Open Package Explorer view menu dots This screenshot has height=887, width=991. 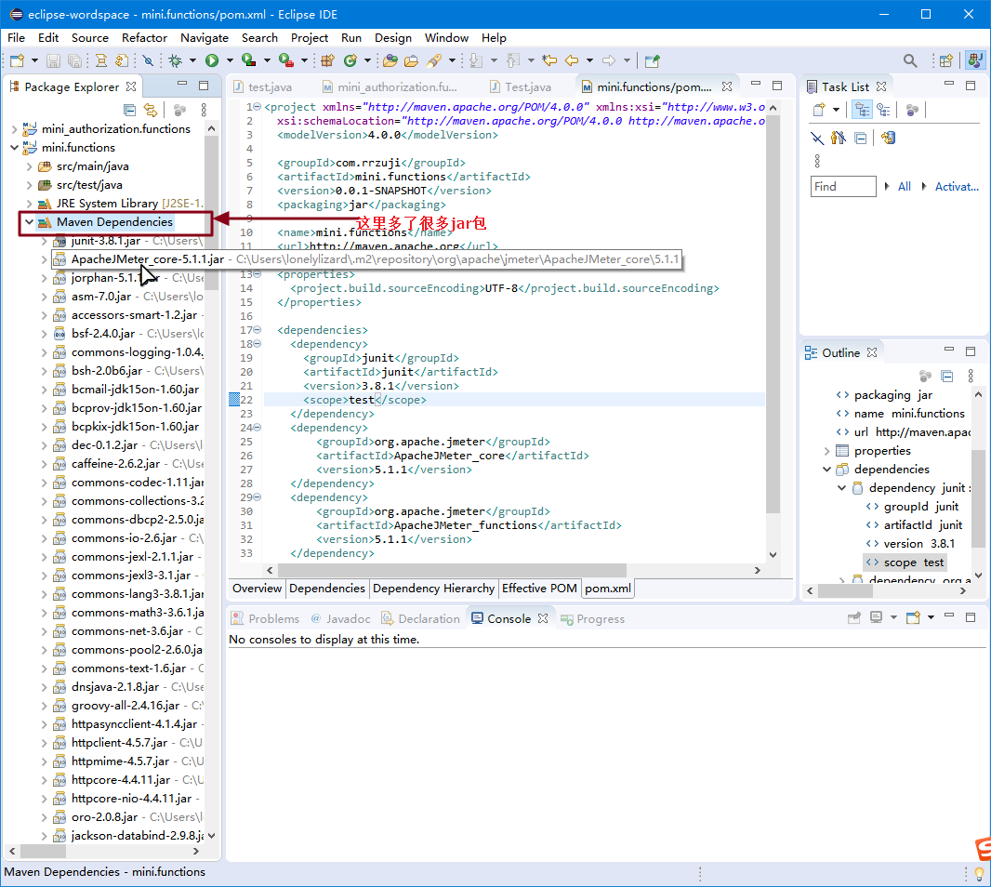tap(204, 110)
